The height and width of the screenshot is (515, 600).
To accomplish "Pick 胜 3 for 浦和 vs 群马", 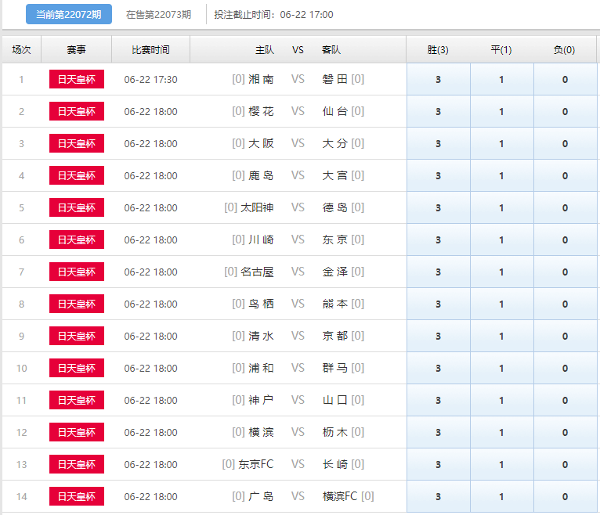I will [439, 369].
